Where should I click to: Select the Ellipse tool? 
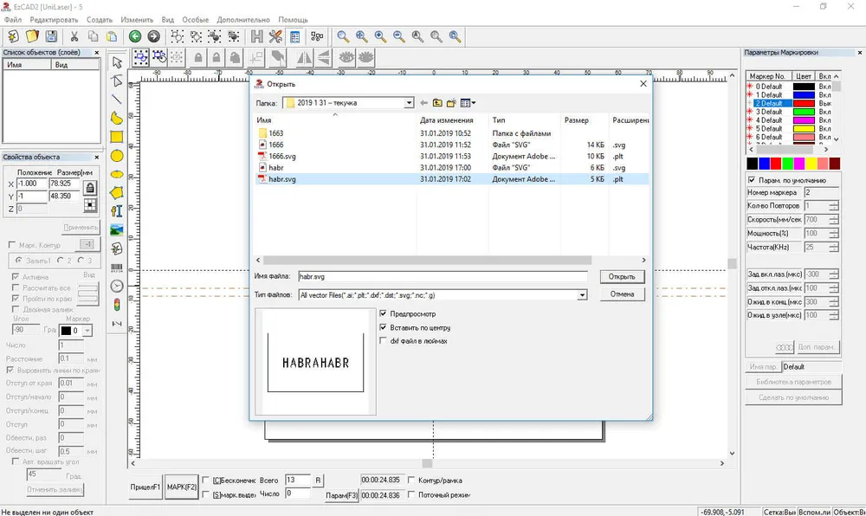click(x=117, y=174)
